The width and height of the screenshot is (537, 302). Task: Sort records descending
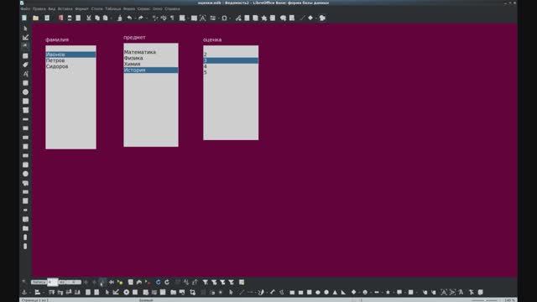(x=195, y=282)
